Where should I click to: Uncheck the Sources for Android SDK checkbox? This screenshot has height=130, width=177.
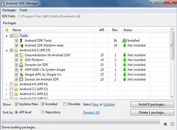pyautogui.click(x=17, y=79)
